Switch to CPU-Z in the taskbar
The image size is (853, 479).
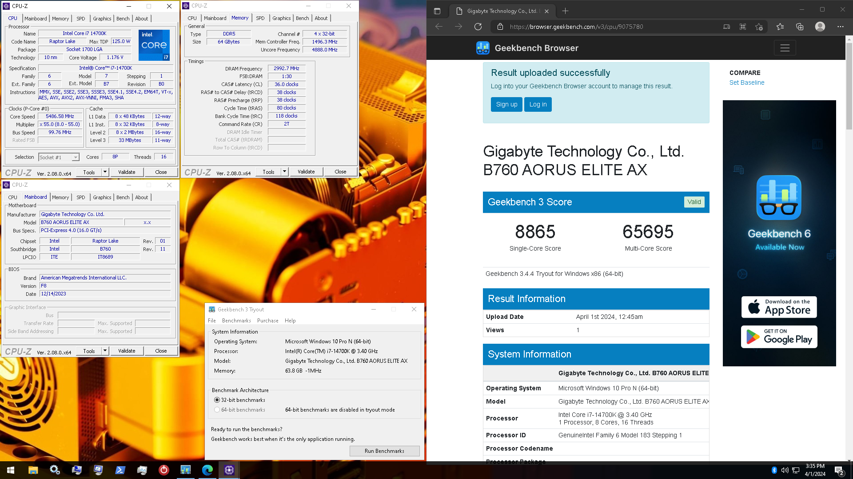tap(229, 470)
